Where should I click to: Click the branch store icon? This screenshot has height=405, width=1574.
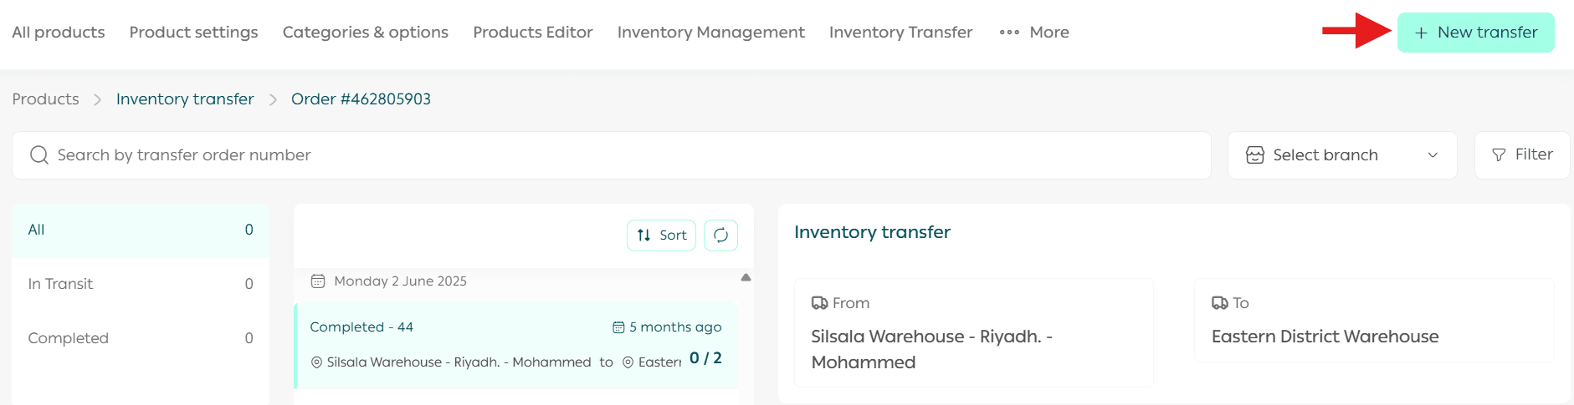pyautogui.click(x=1254, y=155)
